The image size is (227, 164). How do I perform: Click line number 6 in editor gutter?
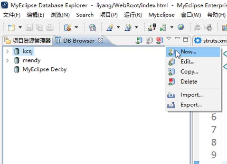[214, 117]
